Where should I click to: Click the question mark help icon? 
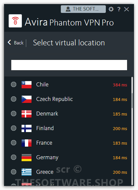pyautogui.click(x=119, y=9)
